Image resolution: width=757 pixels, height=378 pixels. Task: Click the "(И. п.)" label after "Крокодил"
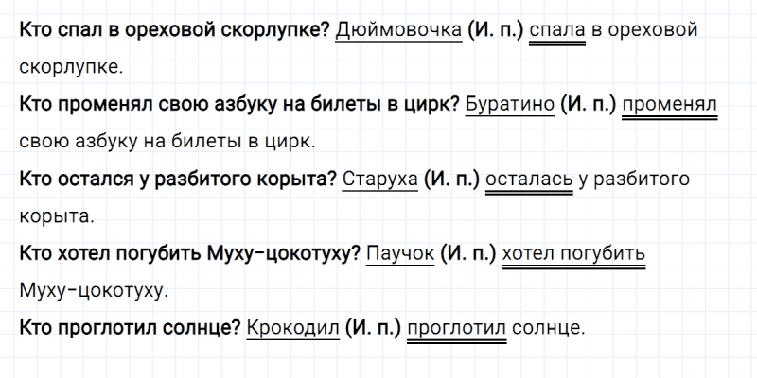pos(370,328)
